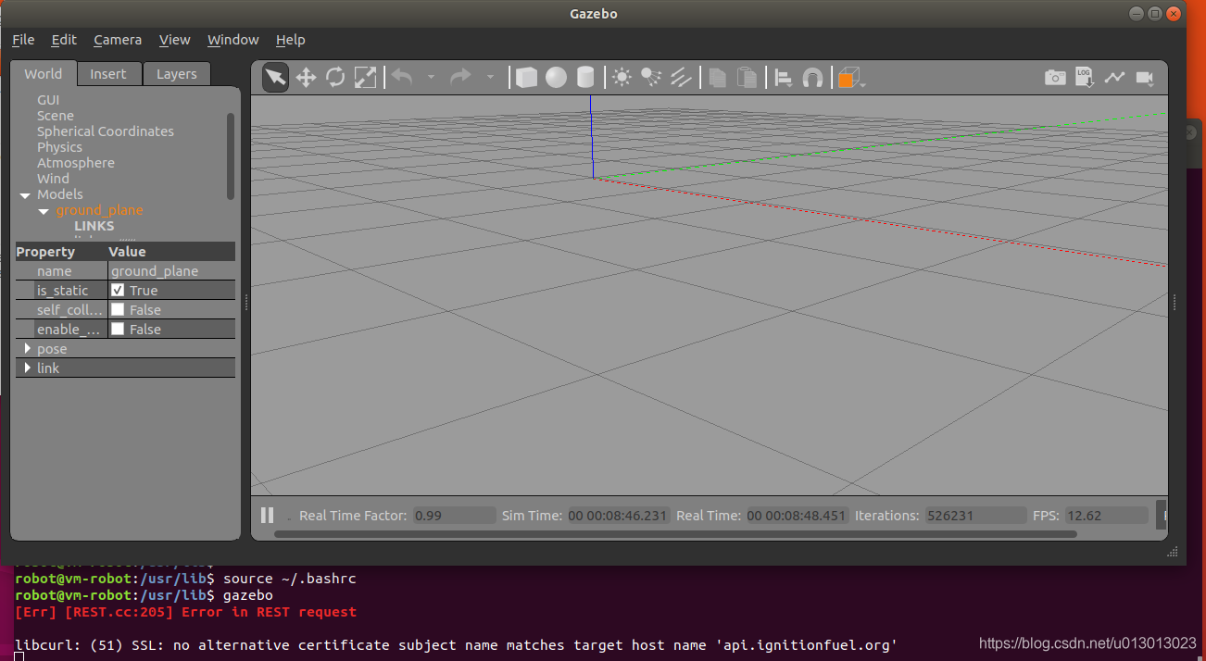Choose the translate (move) tool
The width and height of the screenshot is (1206, 661).
click(306, 78)
